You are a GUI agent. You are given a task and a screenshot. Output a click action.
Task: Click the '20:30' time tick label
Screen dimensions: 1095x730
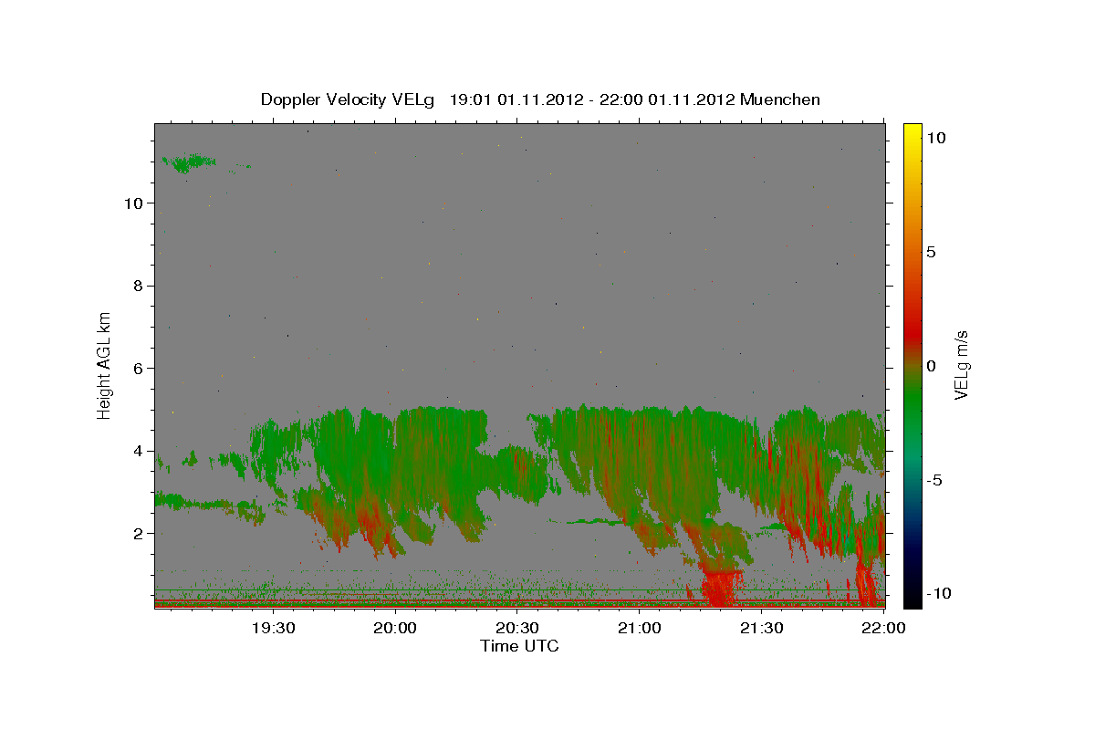pos(517,628)
